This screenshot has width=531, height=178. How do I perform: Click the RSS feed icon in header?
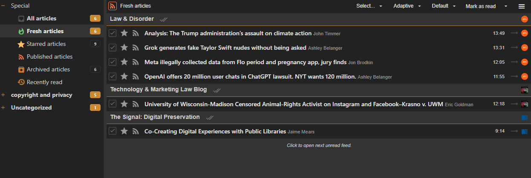(113, 6)
